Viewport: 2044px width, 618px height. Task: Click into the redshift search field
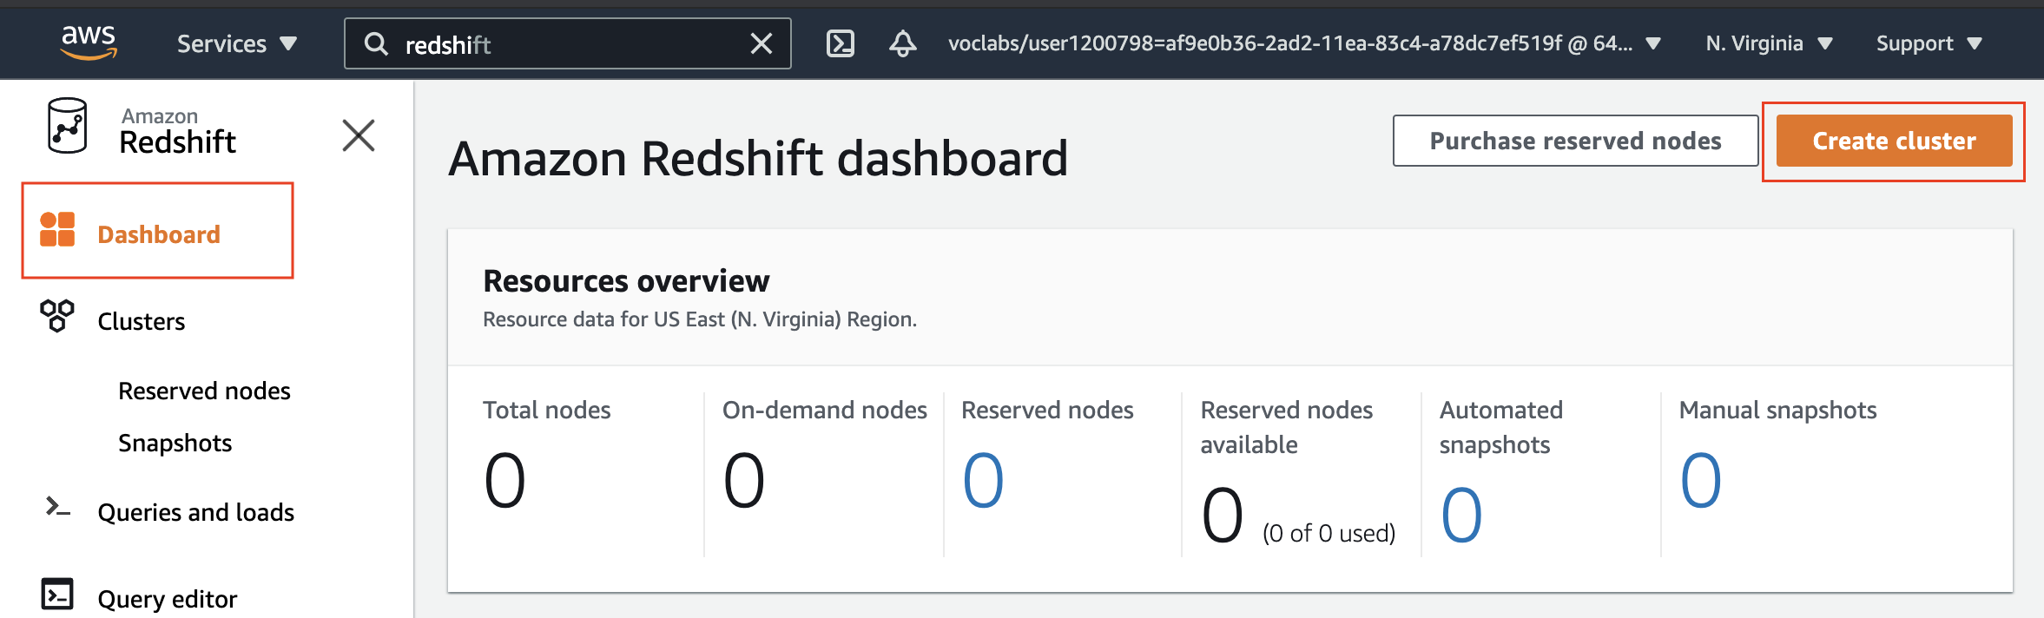567,43
